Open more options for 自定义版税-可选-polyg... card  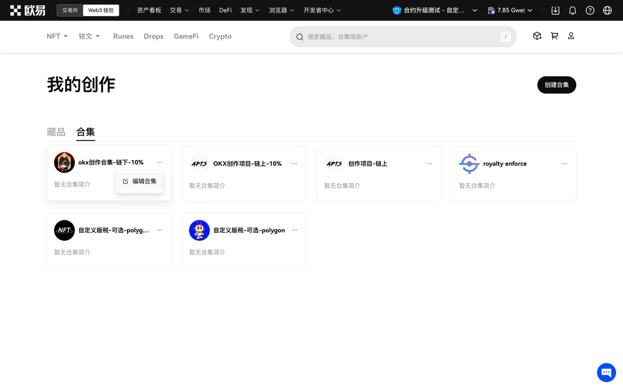pyautogui.click(x=160, y=230)
